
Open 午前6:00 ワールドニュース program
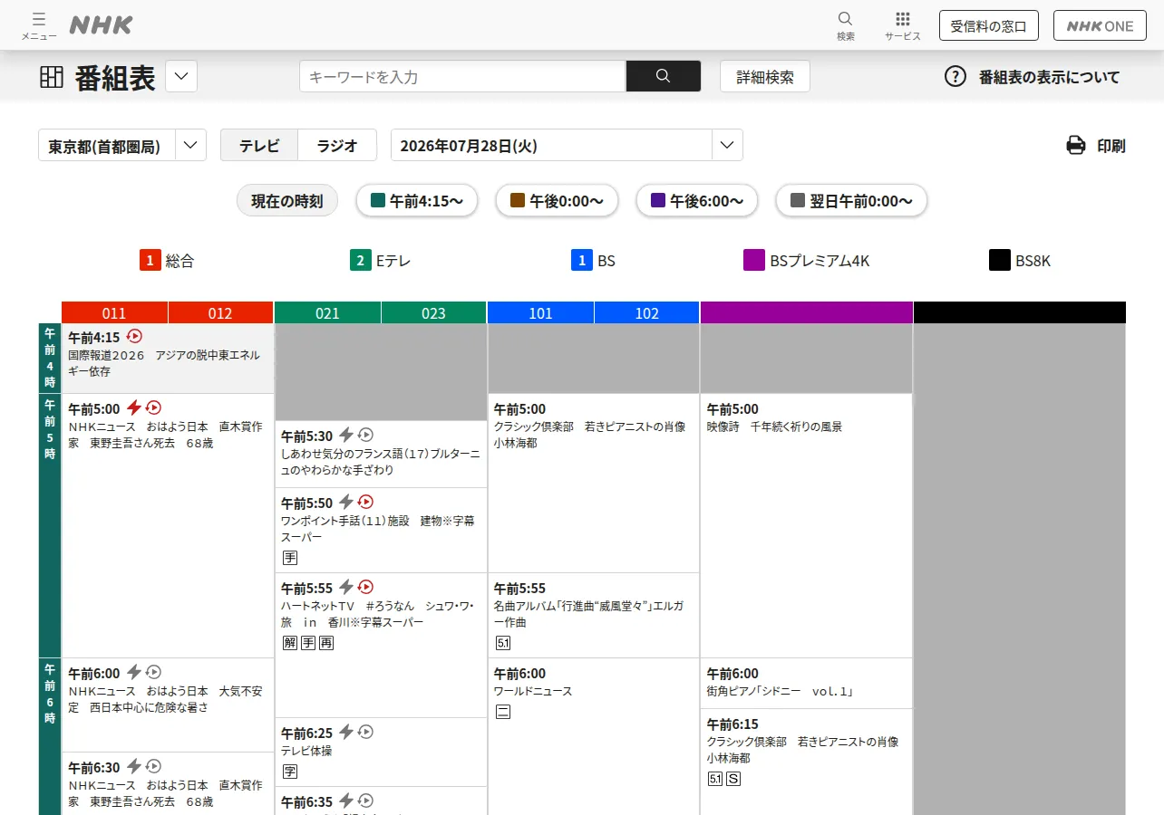[x=593, y=736]
